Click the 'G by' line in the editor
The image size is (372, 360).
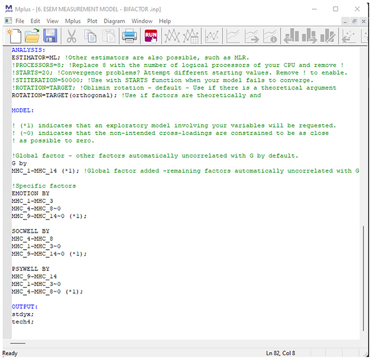click(x=19, y=163)
